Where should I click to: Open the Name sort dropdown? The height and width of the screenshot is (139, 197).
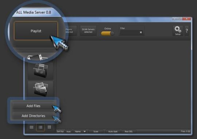point(80,131)
